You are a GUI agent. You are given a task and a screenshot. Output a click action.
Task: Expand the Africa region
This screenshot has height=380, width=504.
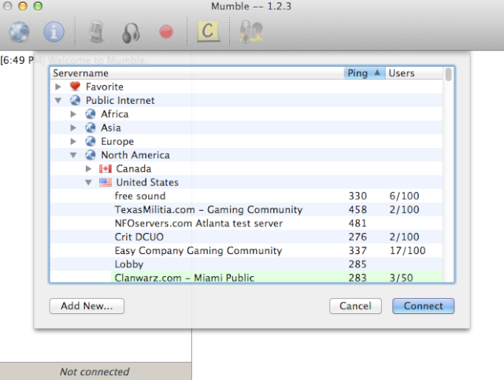73,114
